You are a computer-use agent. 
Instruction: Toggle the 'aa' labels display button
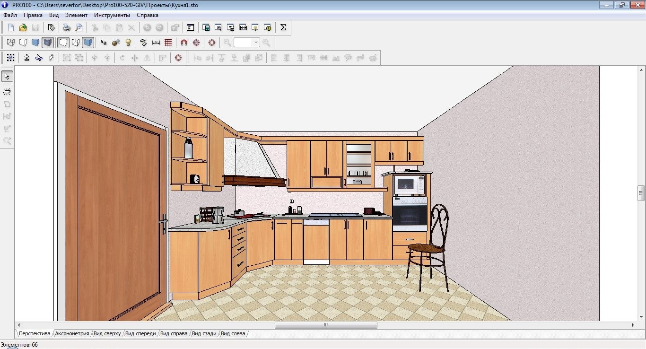pos(104,43)
